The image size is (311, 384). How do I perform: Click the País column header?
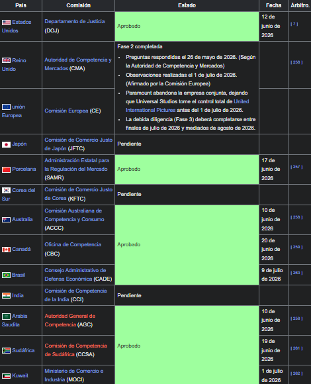(x=21, y=5)
